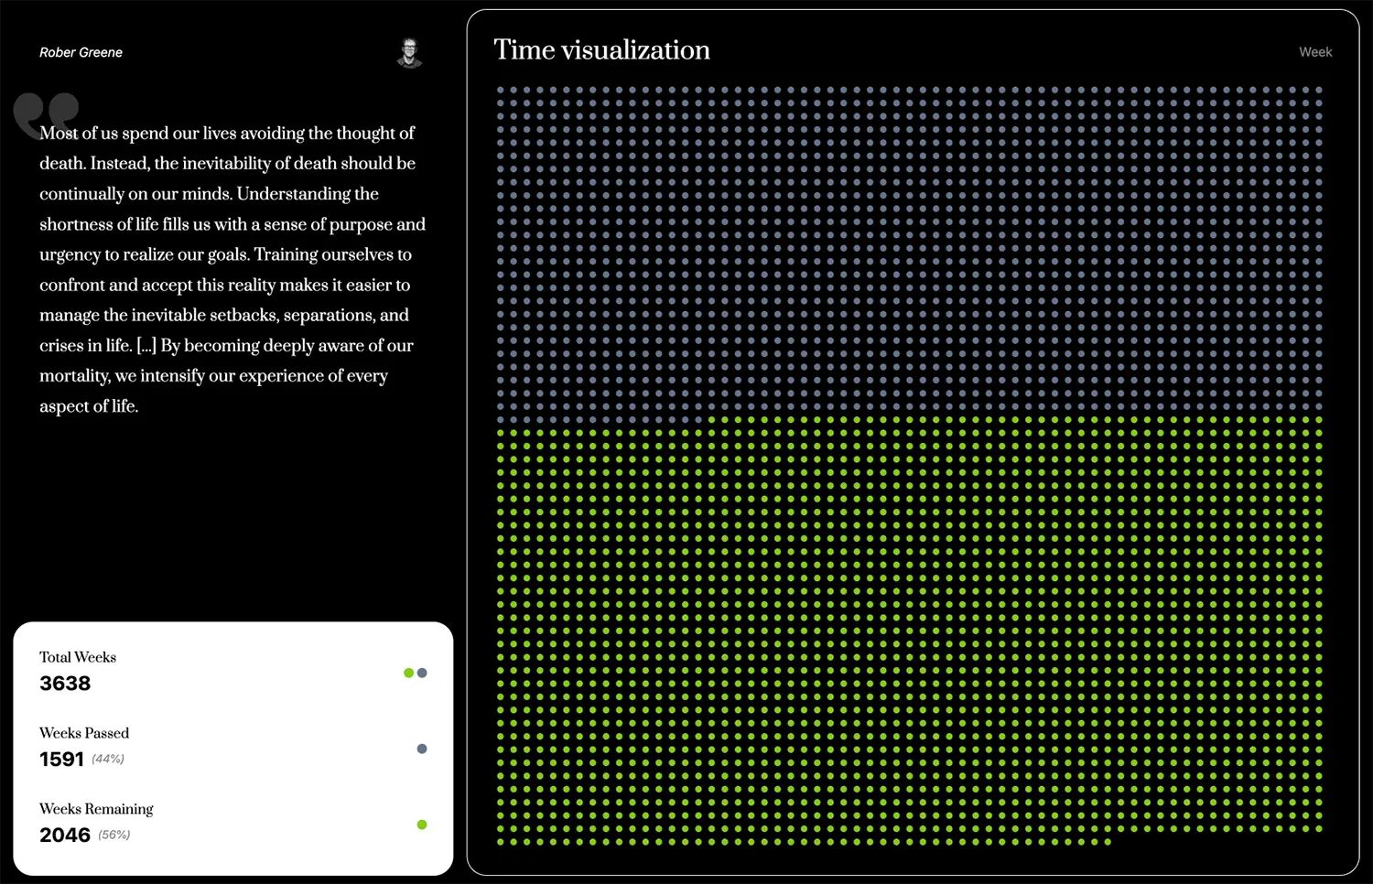Click the 2046 weeks remaining number
This screenshot has height=884, width=1373.
(x=65, y=835)
